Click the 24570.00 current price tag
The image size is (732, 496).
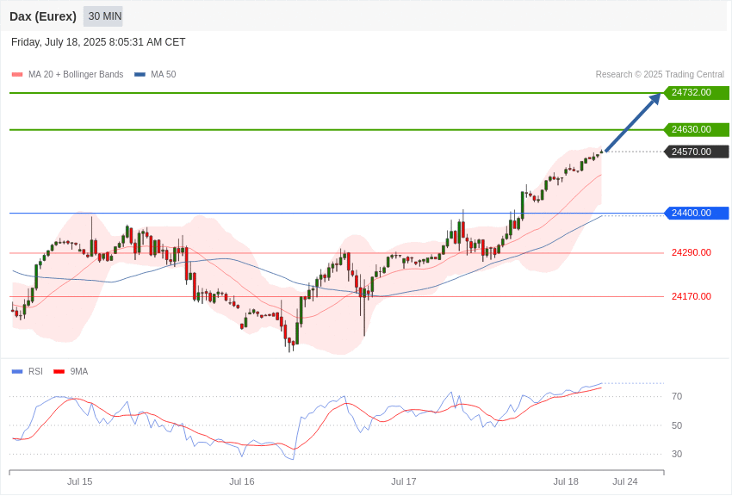[696, 152]
